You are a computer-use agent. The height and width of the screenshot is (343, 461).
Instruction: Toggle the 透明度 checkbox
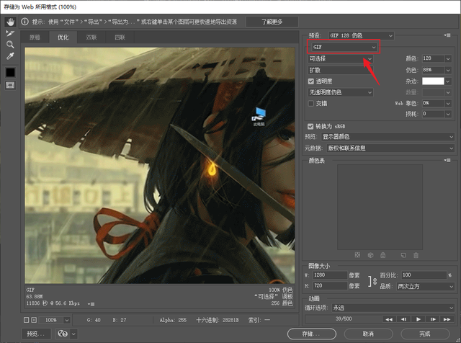click(311, 81)
